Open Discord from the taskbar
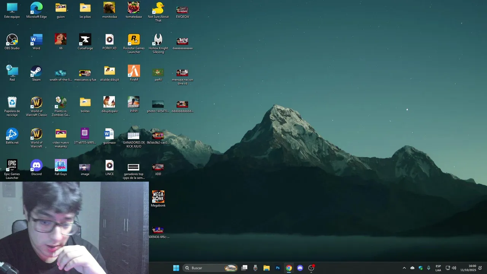 (300, 268)
